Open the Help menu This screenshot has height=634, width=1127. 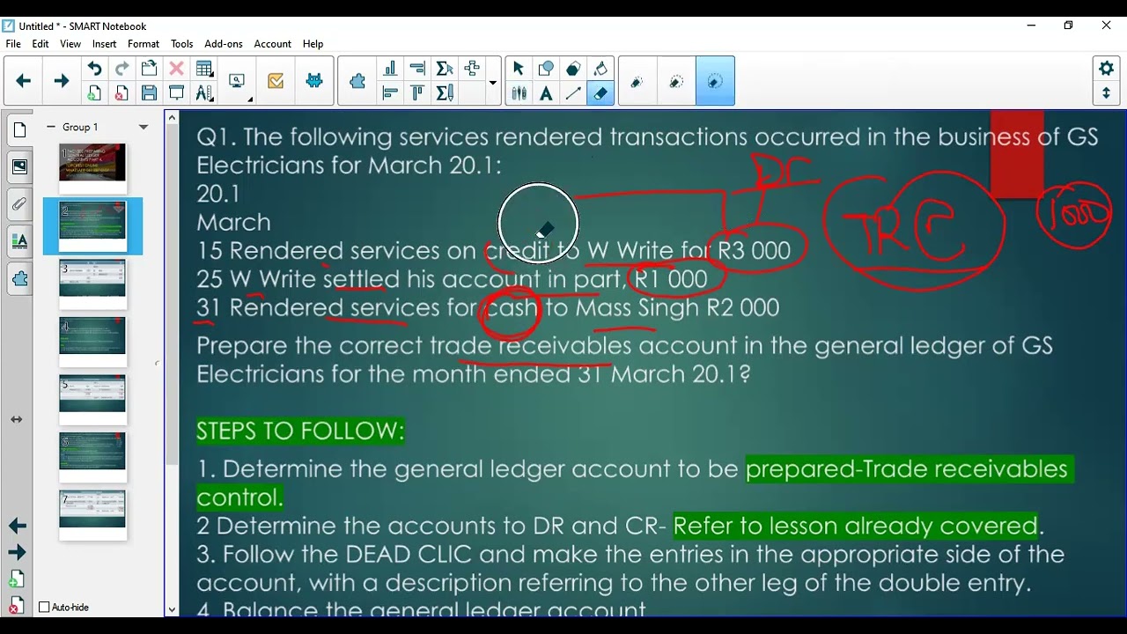313,44
